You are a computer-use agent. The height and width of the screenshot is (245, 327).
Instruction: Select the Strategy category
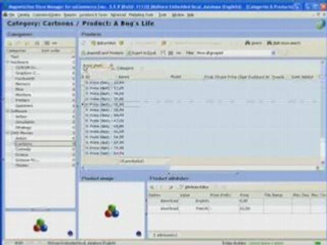[24, 127]
